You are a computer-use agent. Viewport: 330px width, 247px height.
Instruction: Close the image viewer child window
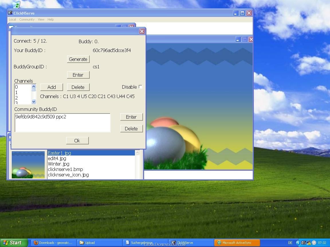click(x=251, y=39)
